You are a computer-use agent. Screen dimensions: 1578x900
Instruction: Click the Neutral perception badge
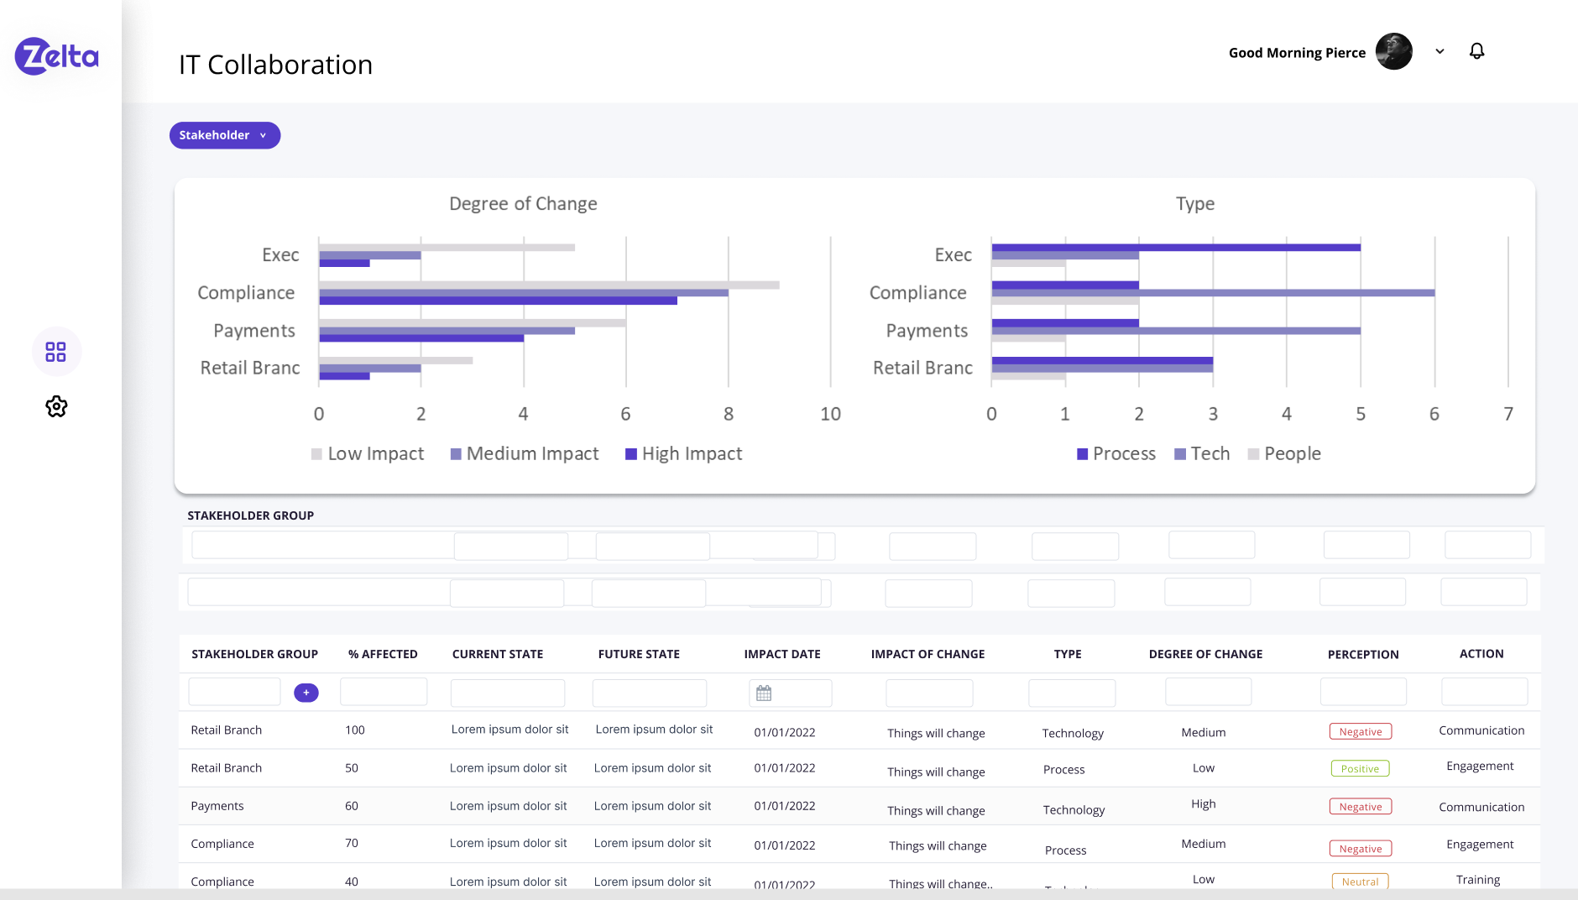1360,882
